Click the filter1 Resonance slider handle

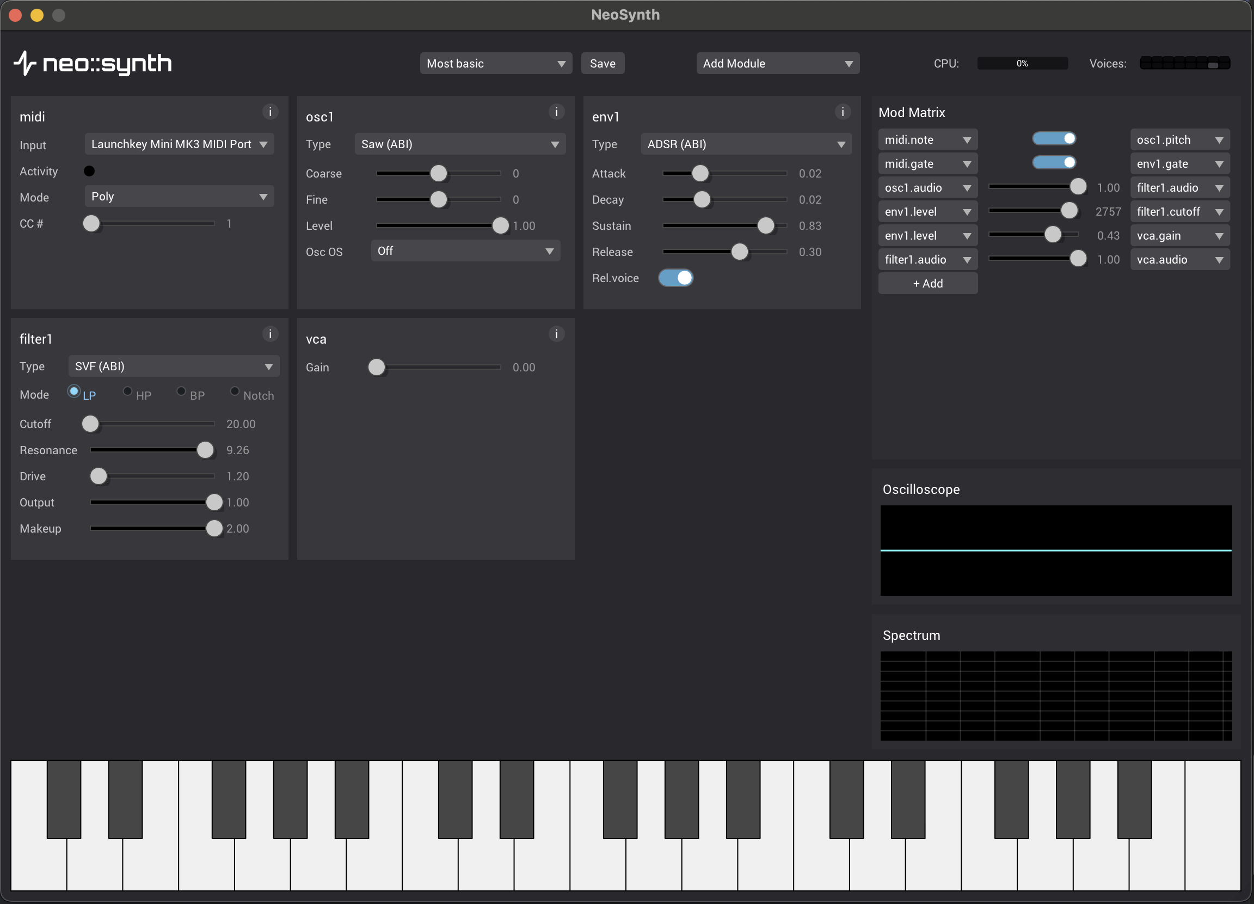click(205, 450)
